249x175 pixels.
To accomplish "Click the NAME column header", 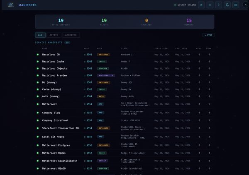I will tap(44, 48).
